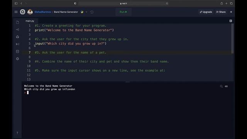Click the browser share icon

(222, 3)
